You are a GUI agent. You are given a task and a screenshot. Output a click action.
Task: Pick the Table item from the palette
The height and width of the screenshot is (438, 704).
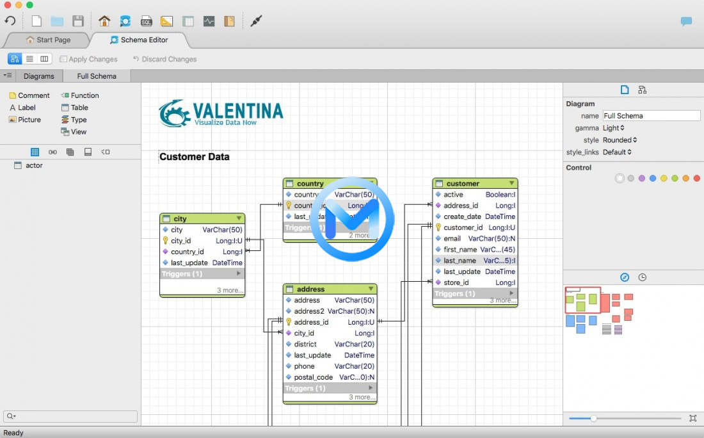[74, 108]
